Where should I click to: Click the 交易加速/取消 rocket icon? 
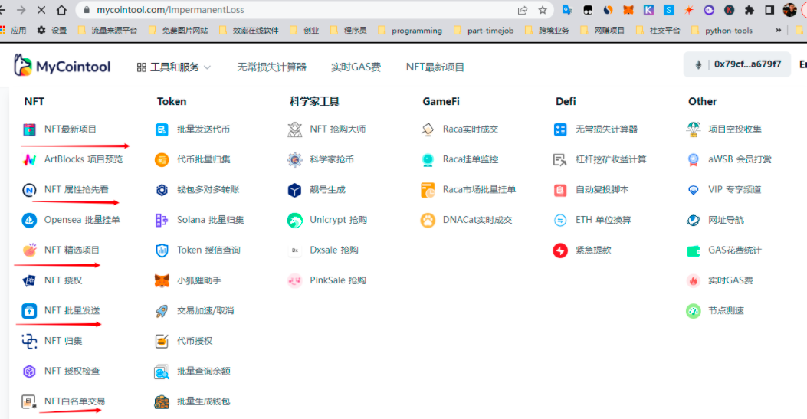[162, 311]
